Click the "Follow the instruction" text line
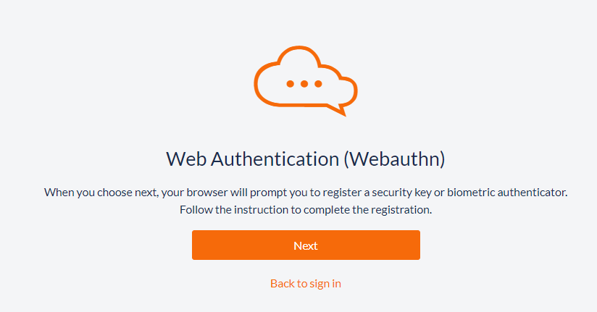Screen dimensions: 597x312 coord(305,210)
